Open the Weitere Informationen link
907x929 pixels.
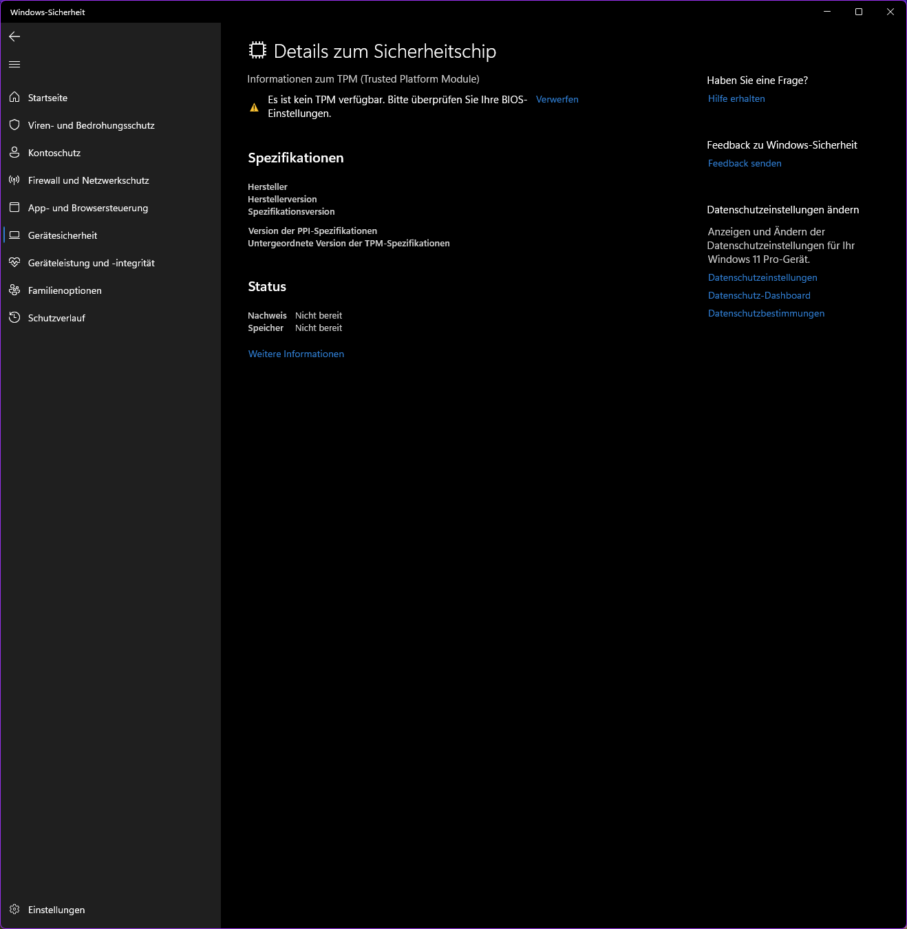pos(296,354)
